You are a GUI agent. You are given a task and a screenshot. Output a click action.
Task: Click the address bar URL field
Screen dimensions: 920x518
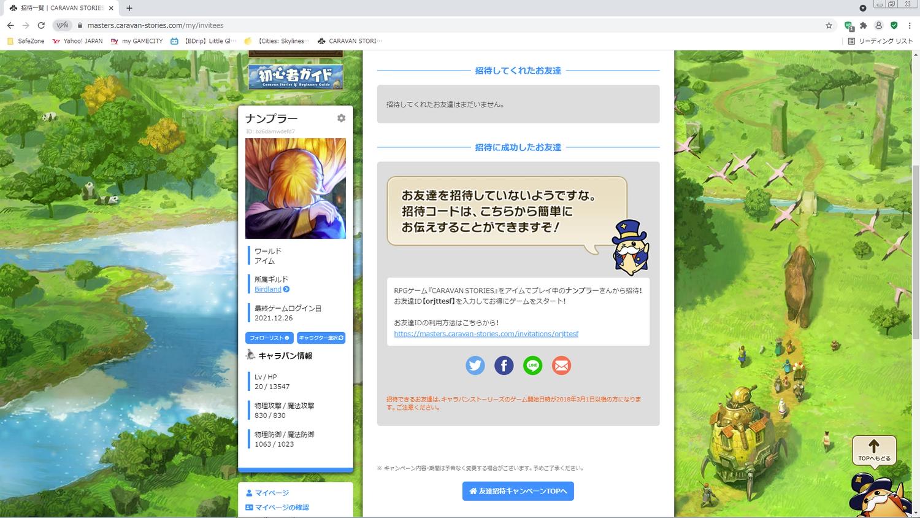[429, 25]
